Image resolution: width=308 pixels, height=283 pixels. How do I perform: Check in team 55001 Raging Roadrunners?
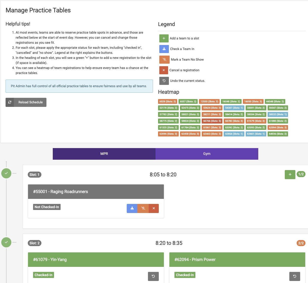(x=132, y=208)
